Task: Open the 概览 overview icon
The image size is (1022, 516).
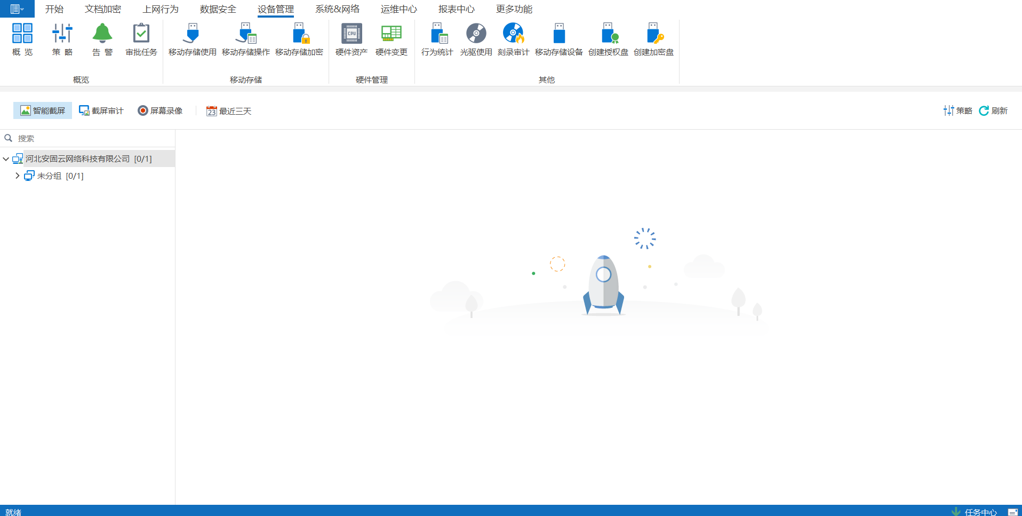Action: click(22, 39)
